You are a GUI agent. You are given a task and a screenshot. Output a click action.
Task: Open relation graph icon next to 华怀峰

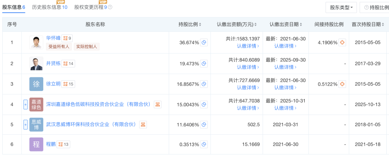click(67, 38)
